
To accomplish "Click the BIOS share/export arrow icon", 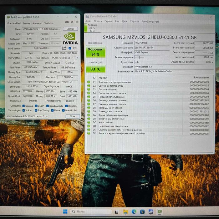I will coord(64,48).
